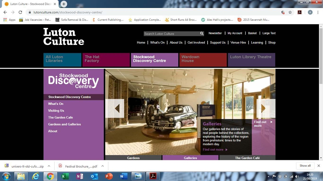This screenshot has height=181, width=323.
Task: Click the Stockwood Discovery Centre logo
Action: pyautogui.click(x=74, y=81)
